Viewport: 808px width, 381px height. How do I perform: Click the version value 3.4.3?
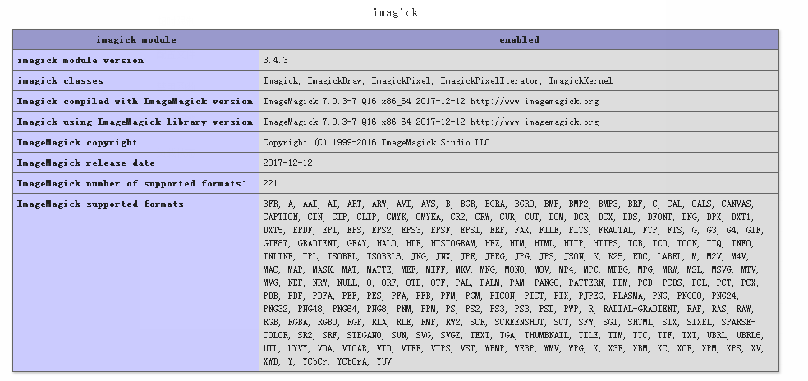pos(275,60)
